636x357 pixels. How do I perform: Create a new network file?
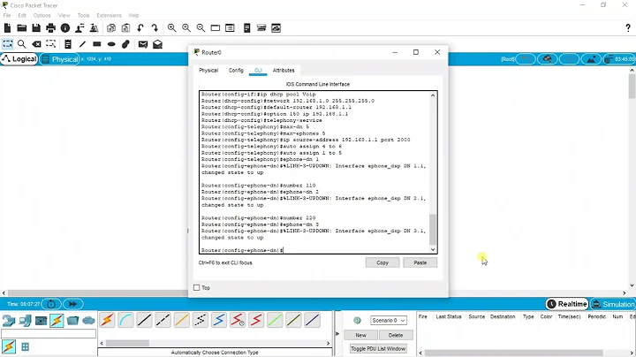coord(7,28)
